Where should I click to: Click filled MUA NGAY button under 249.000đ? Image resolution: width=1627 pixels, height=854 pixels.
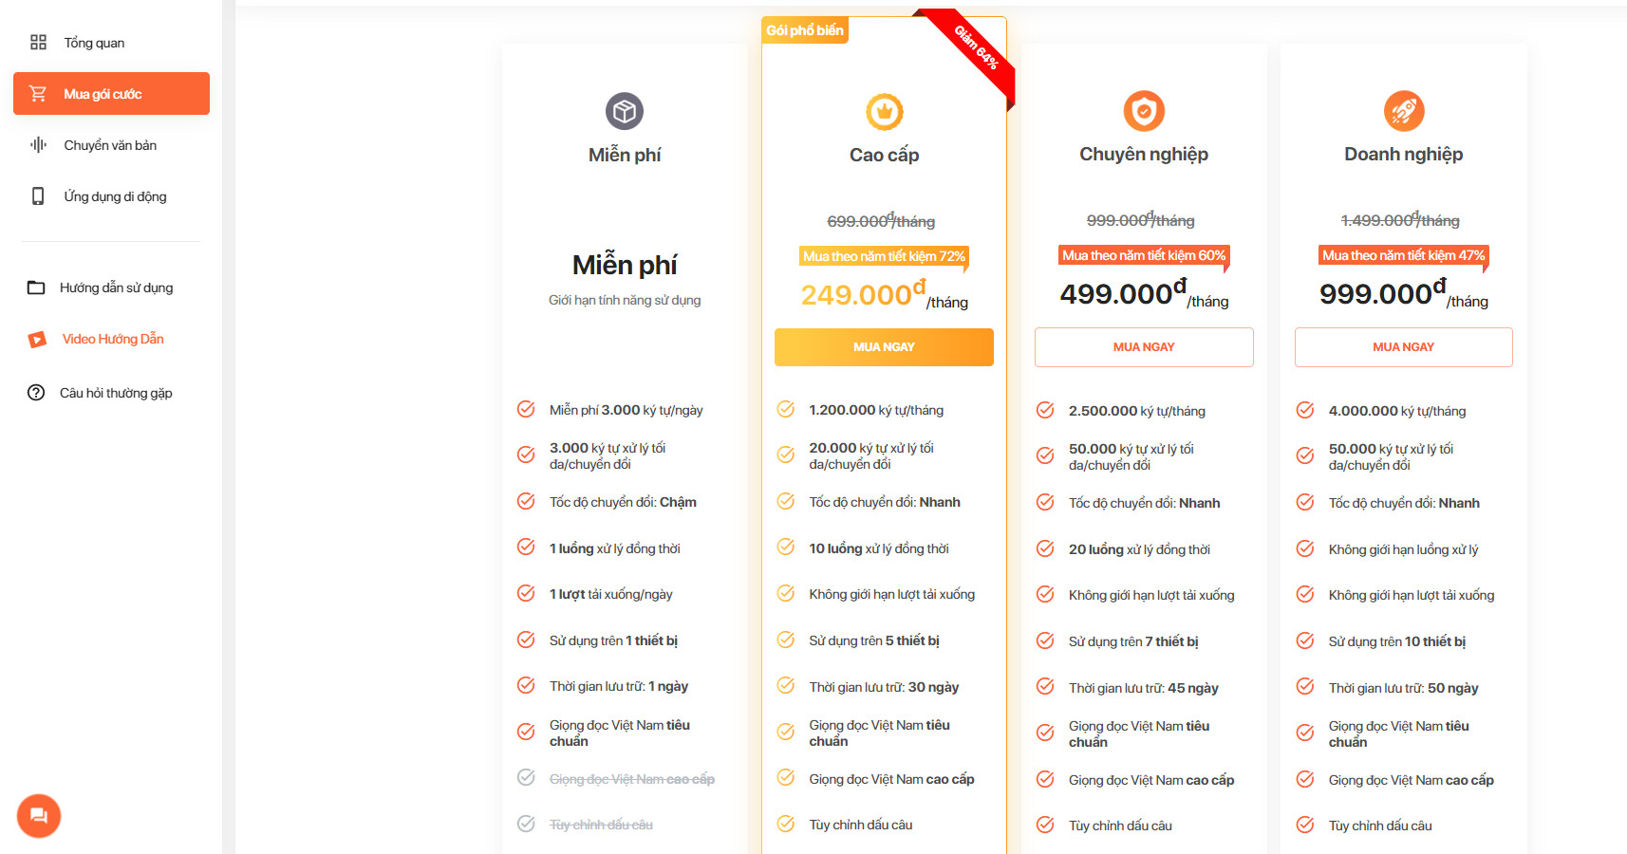click(x=884, y=347)
